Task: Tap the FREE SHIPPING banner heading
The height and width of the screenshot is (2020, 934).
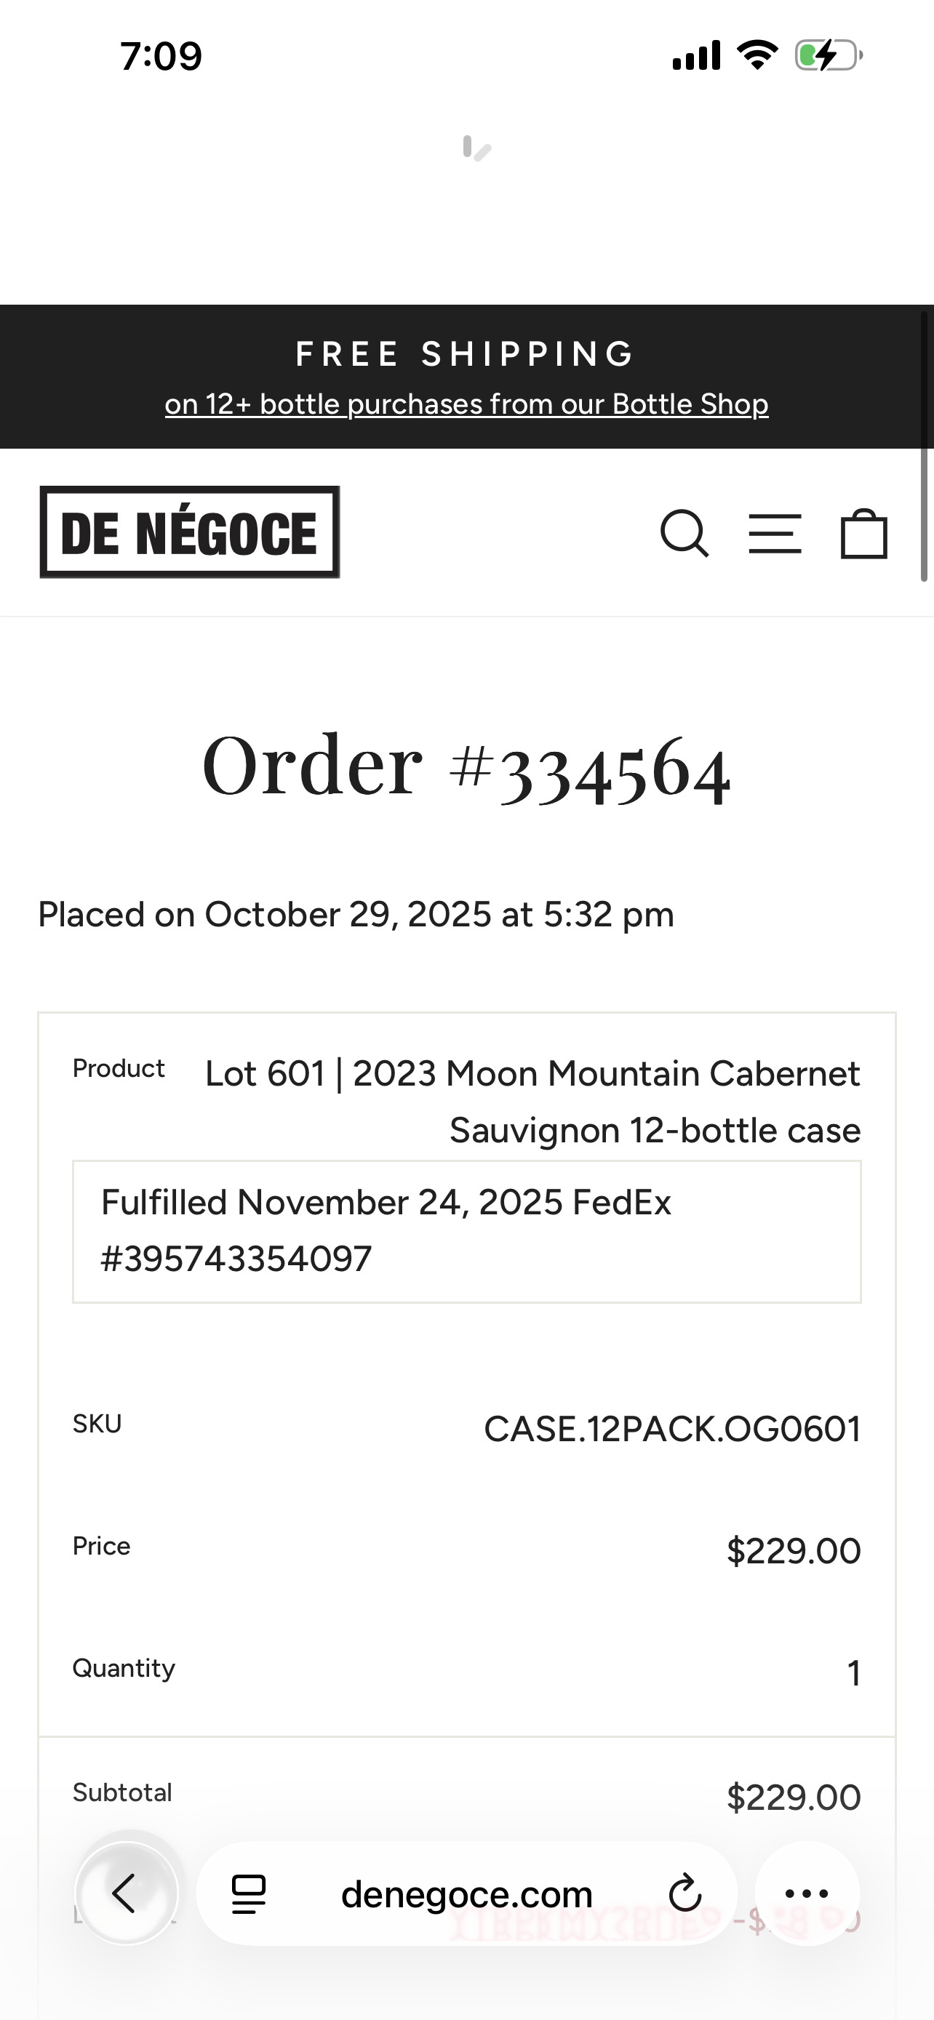Action: pyautogui.click(x=466, y=353)
